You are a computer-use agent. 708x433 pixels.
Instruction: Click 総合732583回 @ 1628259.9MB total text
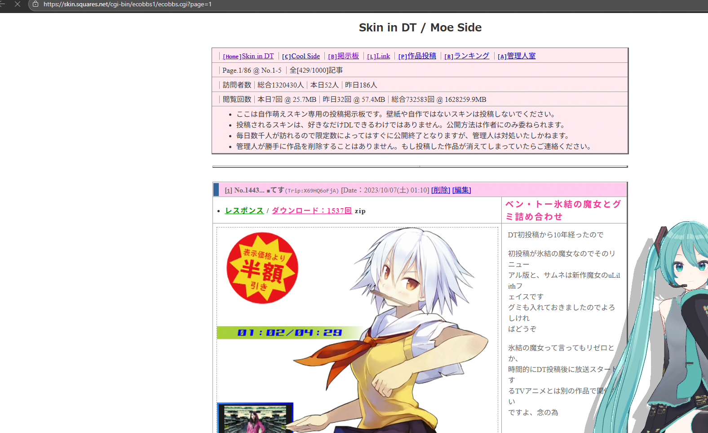439,100
